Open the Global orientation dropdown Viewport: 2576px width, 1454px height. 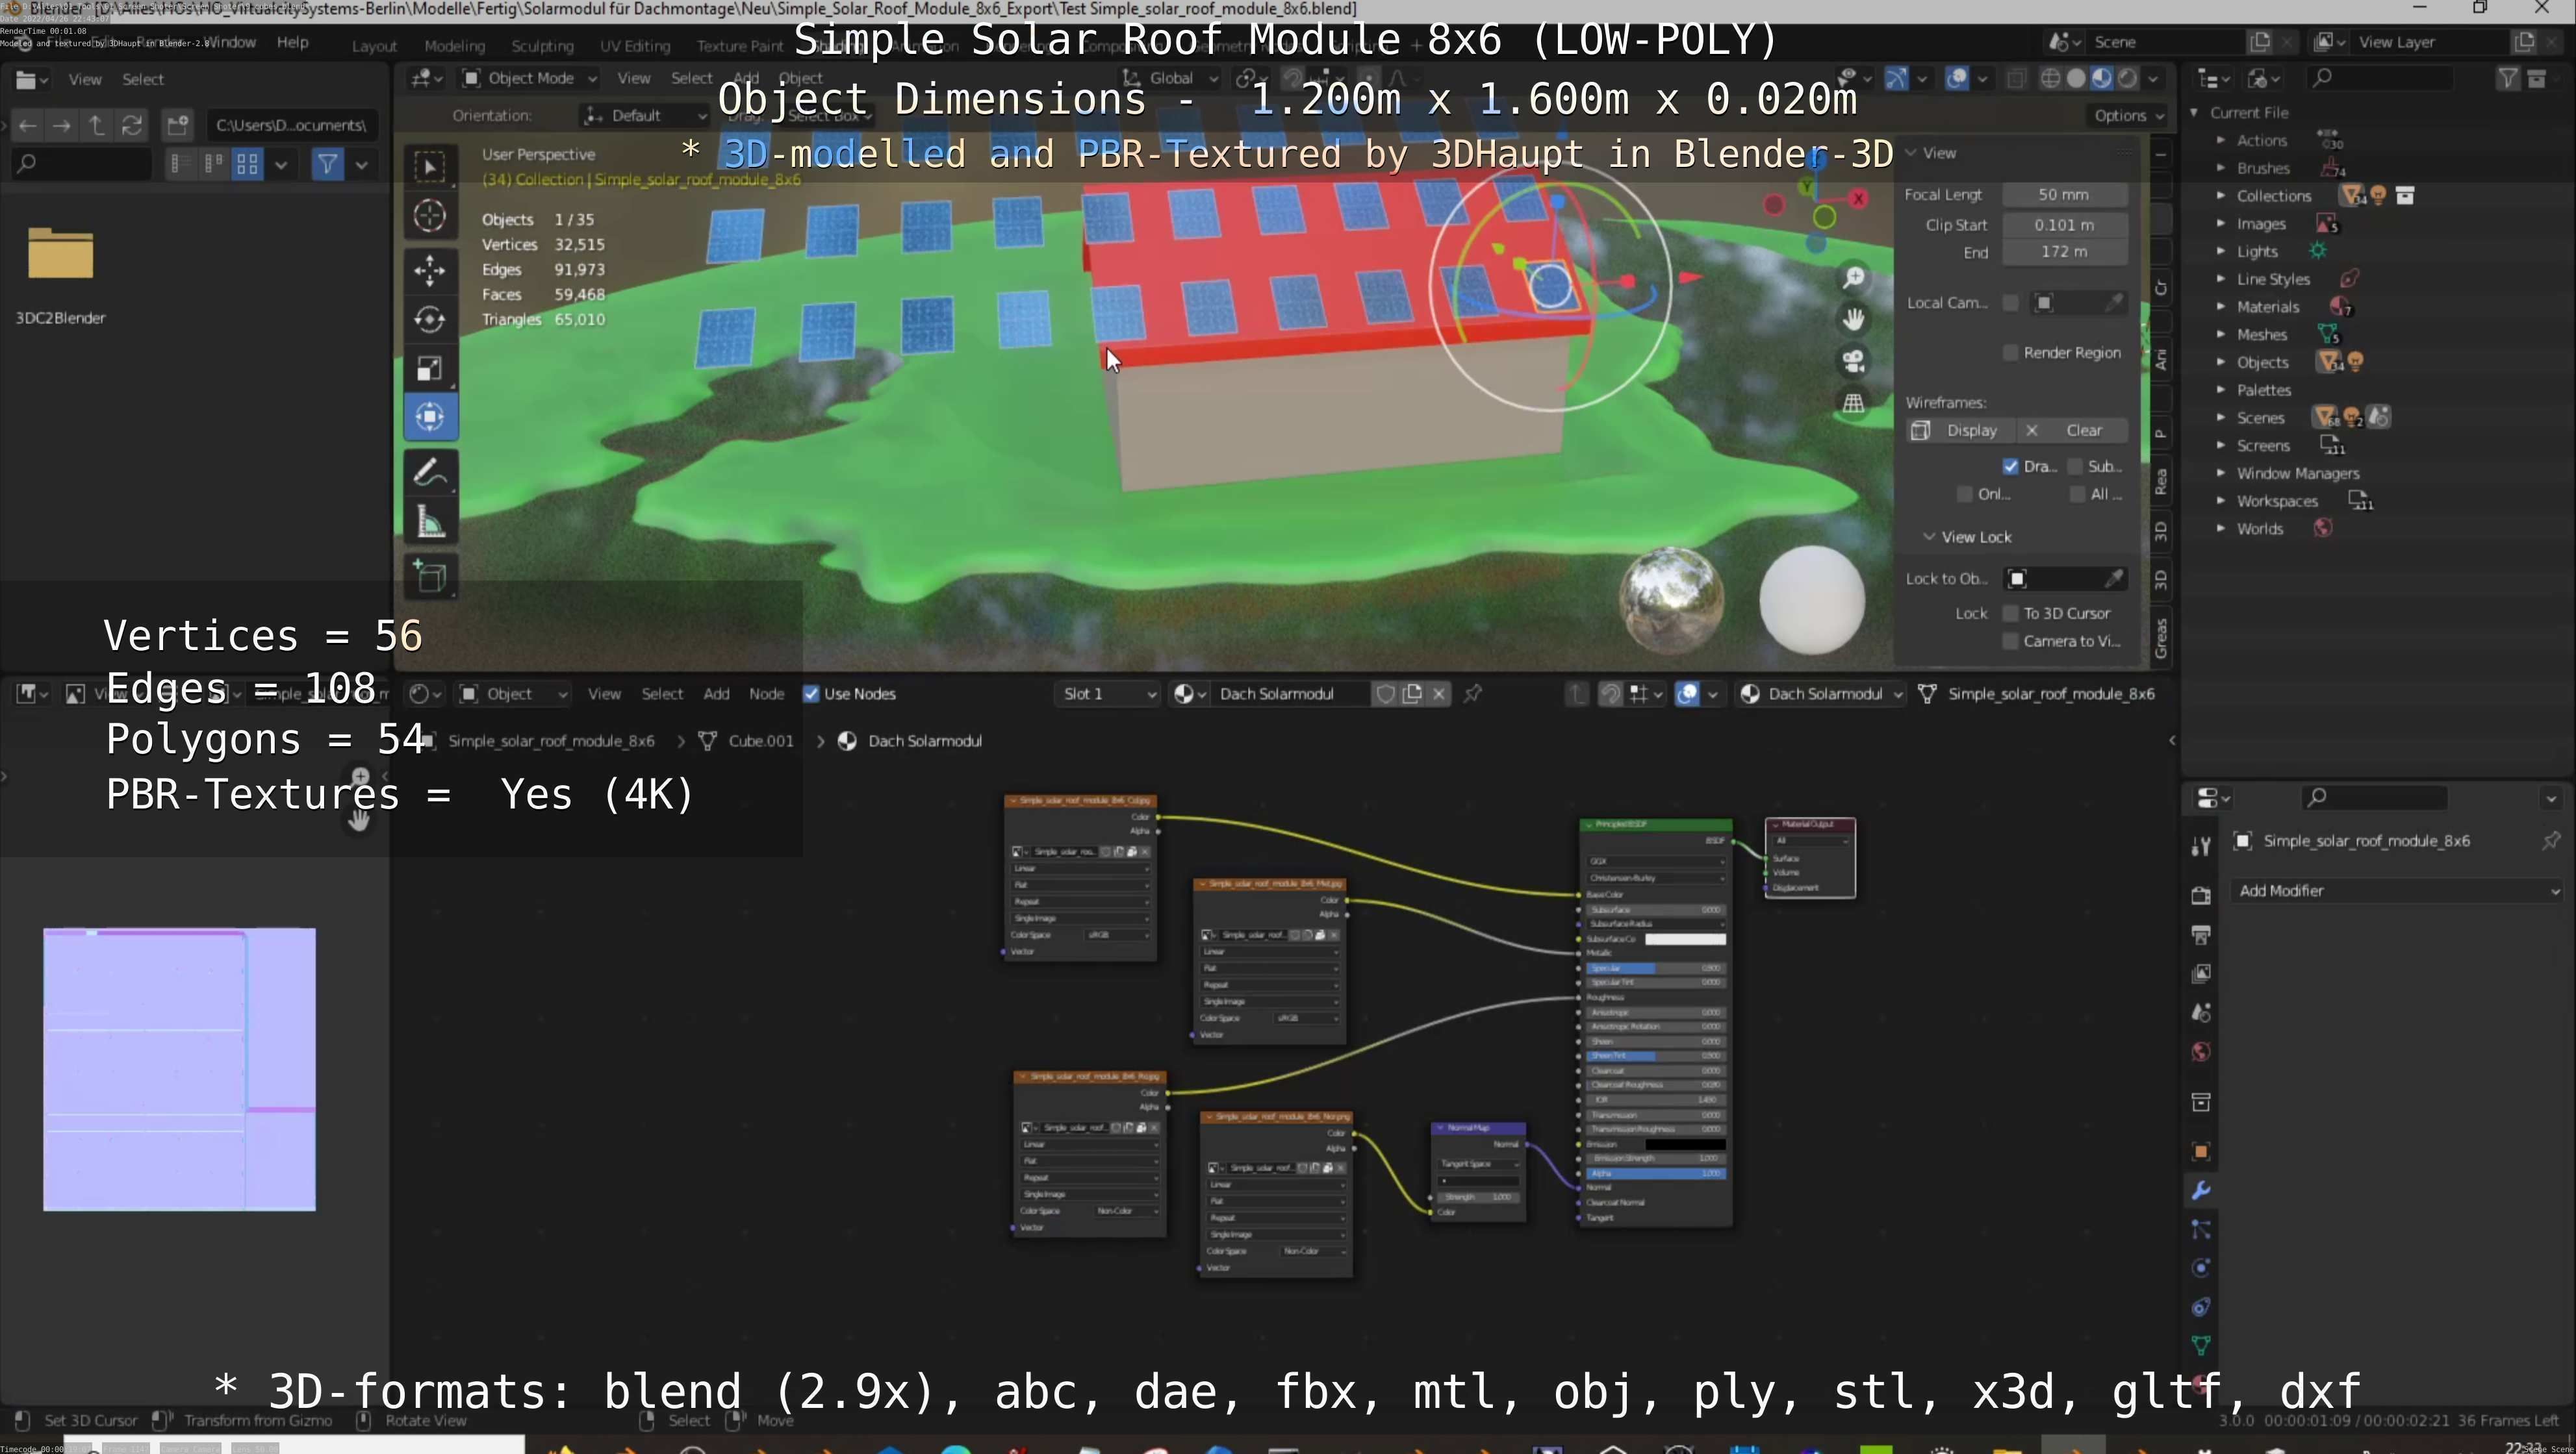click(x=1171, y=78)
